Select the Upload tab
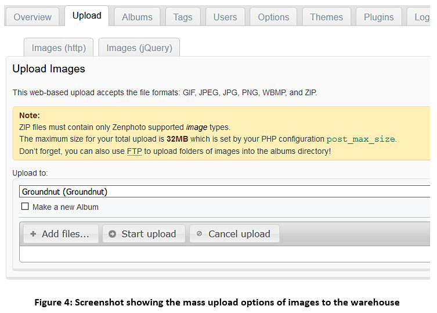Screen dimensions: 437x313 [86, 16]
